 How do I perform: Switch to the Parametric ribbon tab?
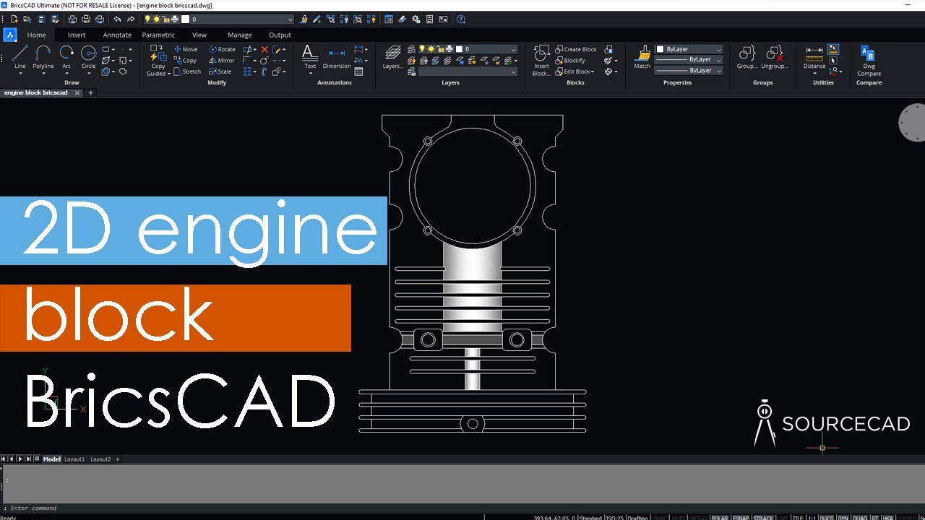pos(158,35)
